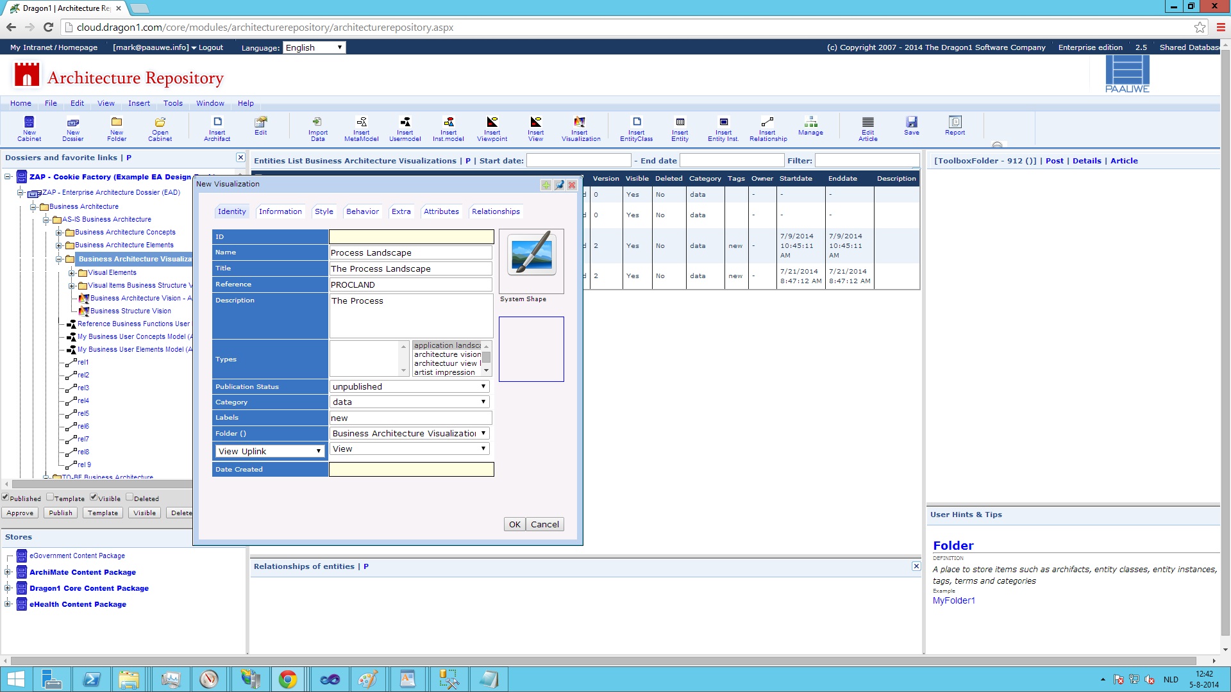Viewport: 1231px width, 692px height.
Task: Click the Manage toolbar icon
Action: tap(811, 126)
